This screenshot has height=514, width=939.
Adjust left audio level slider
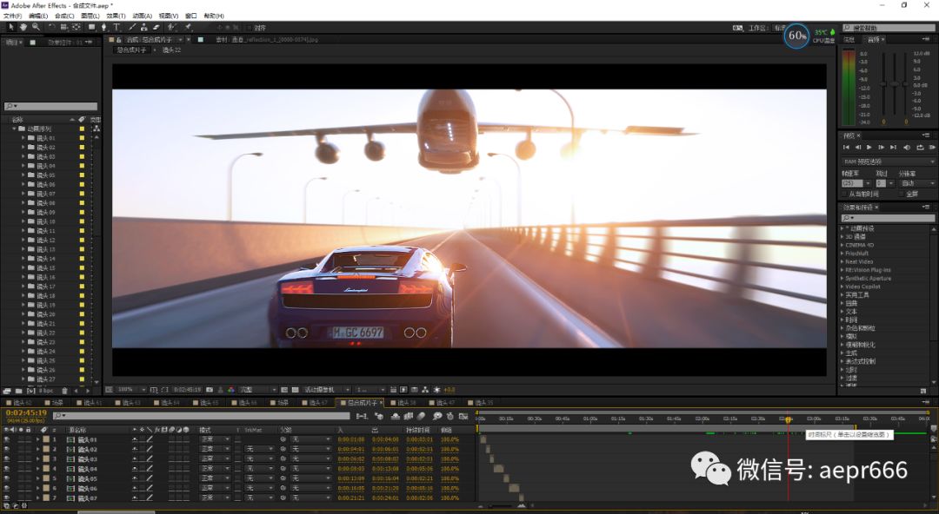(x=882, y=83)
